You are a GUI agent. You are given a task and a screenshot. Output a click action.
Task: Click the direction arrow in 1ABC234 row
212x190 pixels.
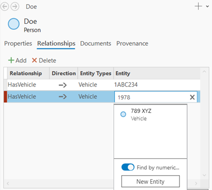click(63, 85)
